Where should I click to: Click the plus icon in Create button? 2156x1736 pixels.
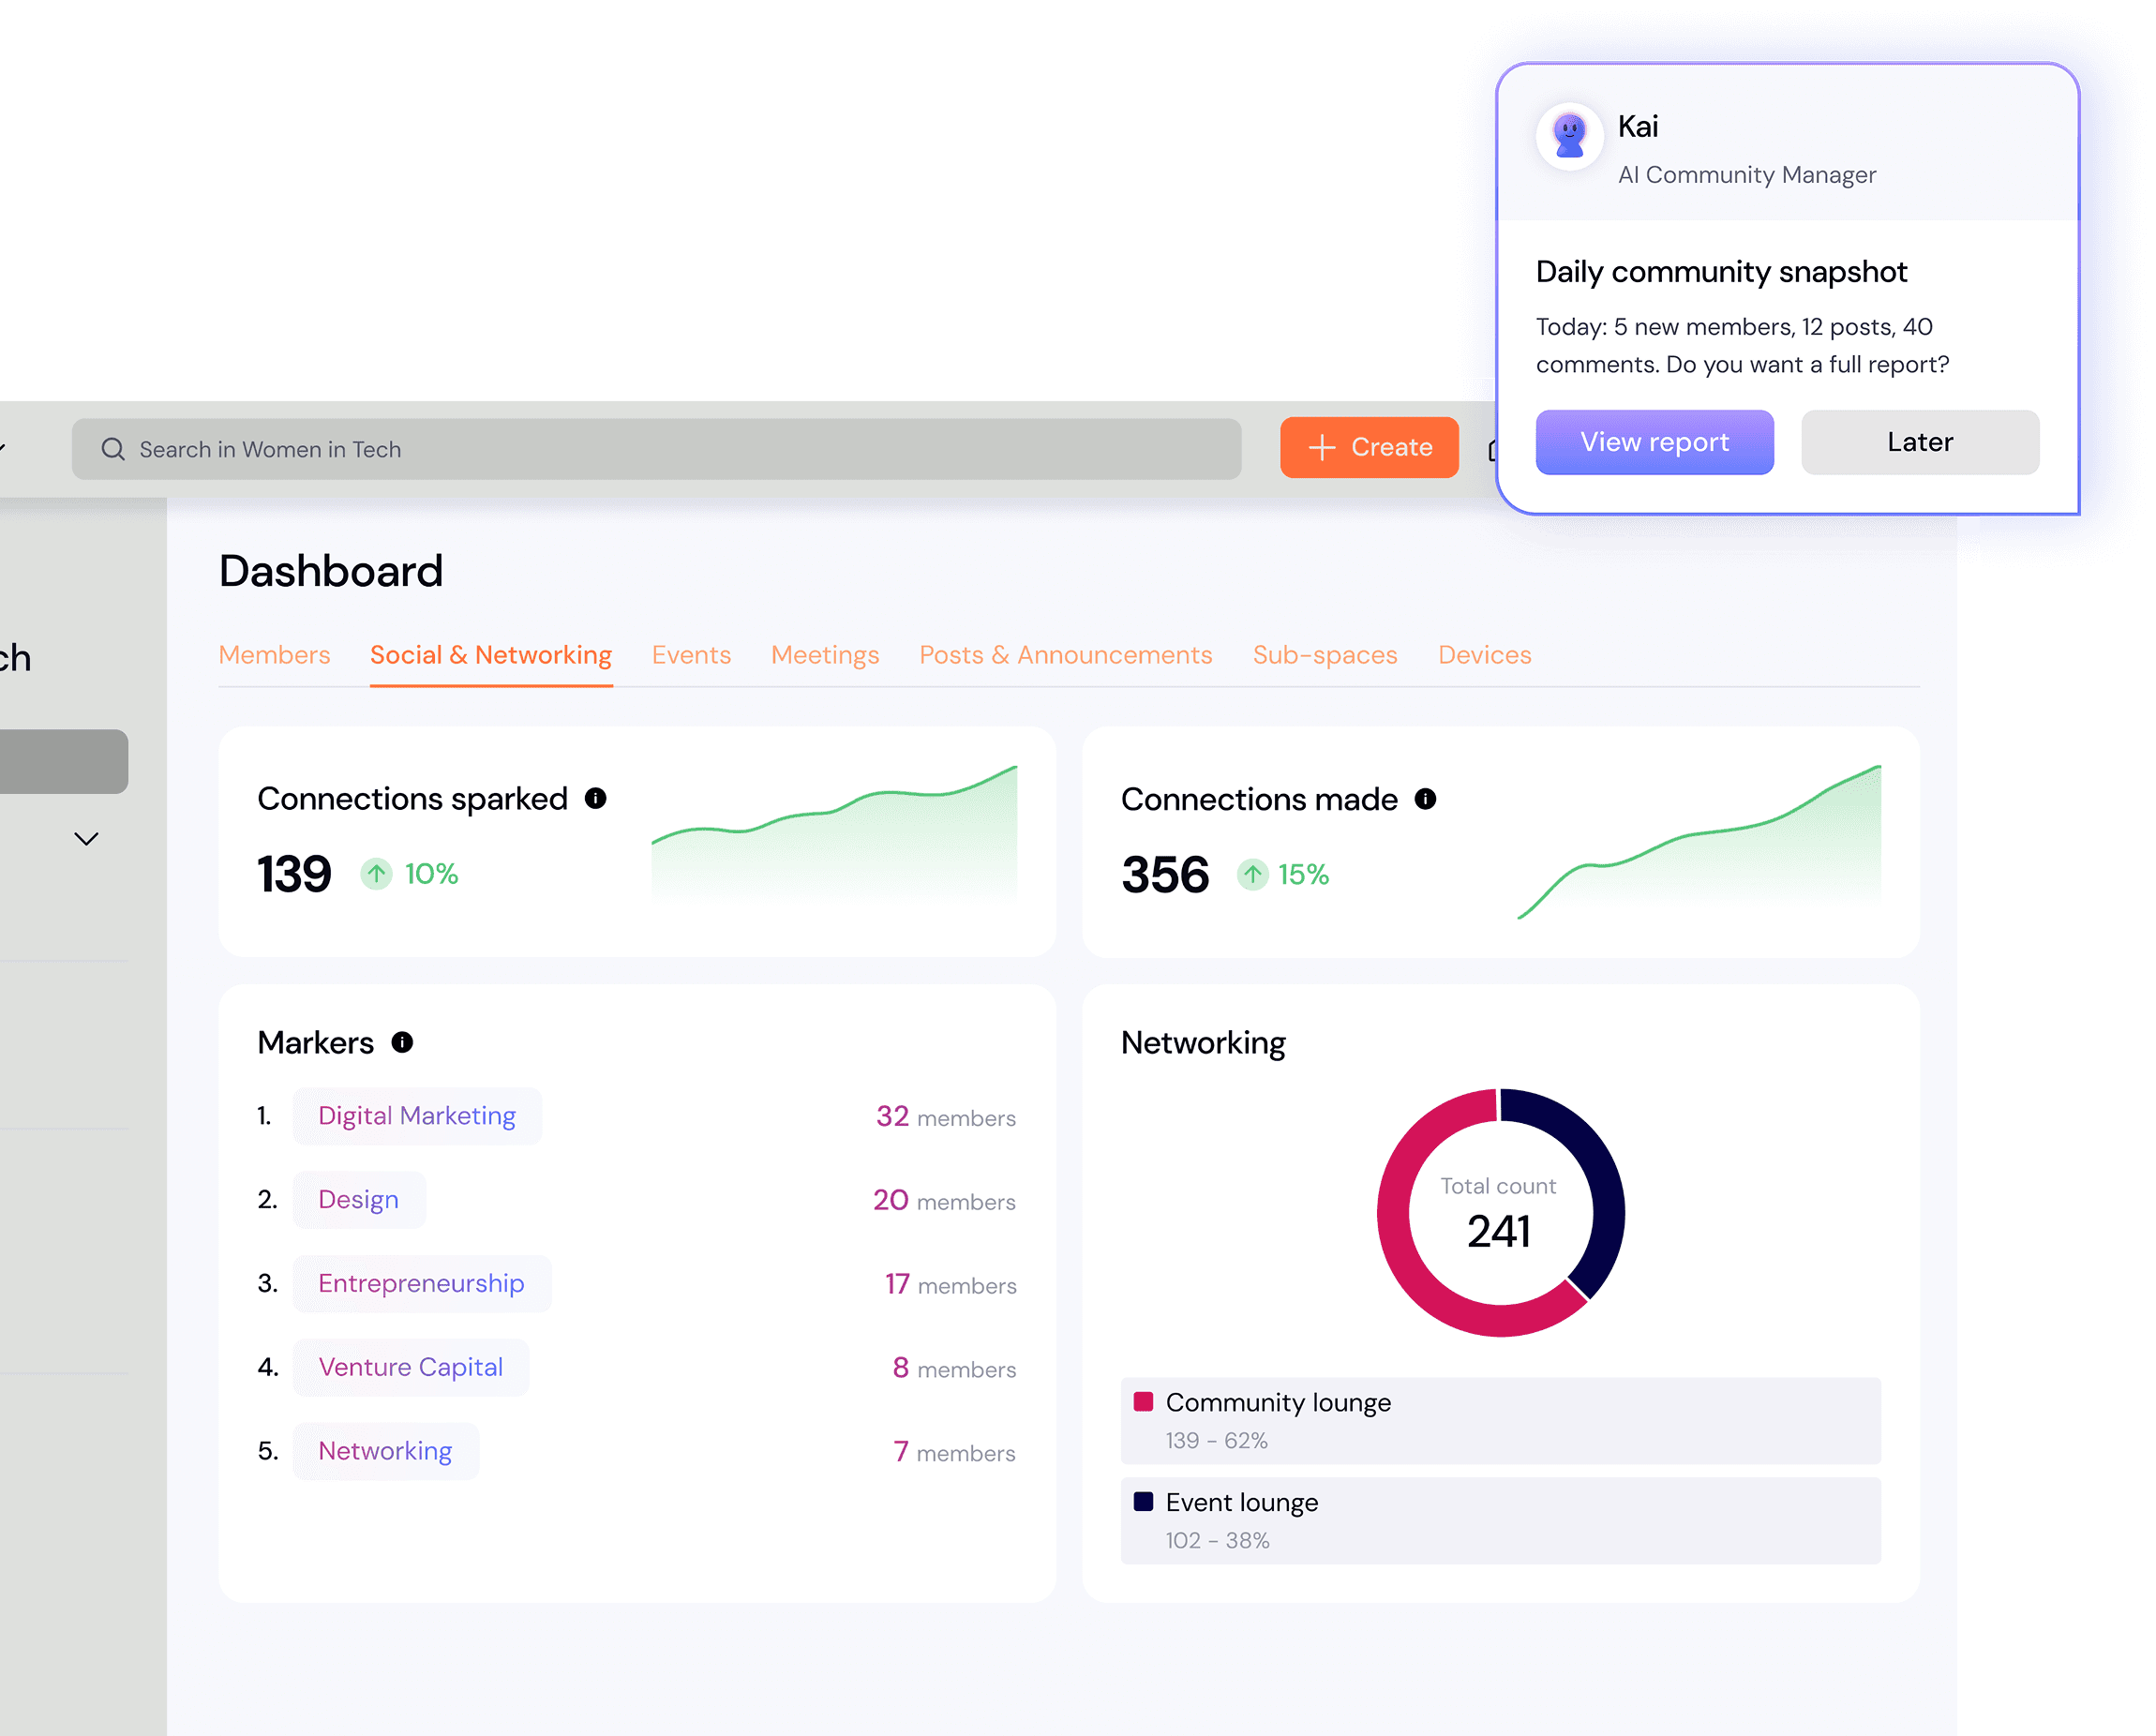click(x=1321, y=447)
